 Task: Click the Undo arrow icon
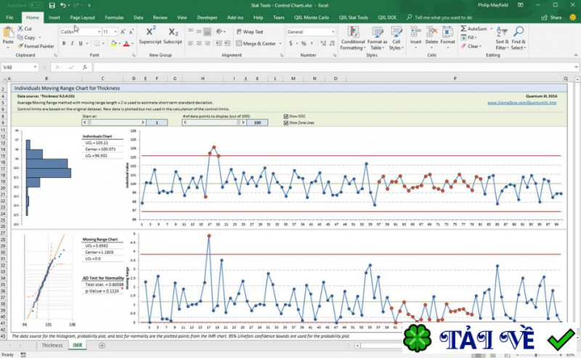pyautogui.click(x=63, y=6)
